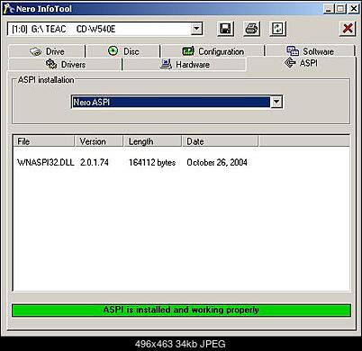Click the Nero InfoTool title bar icon
This screenshot has width=362, height=351.
(8, 9)
